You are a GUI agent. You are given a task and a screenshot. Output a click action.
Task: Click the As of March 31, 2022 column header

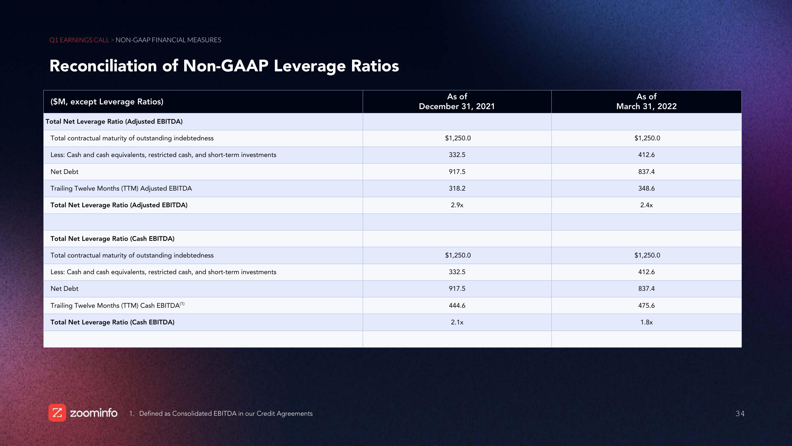tap(646, 102)
